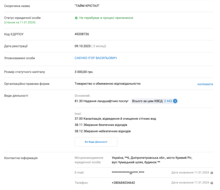This screenshot has height=190, width=220.
Task: Click the masked e-mail address
Action: click(x=128, y=172)
